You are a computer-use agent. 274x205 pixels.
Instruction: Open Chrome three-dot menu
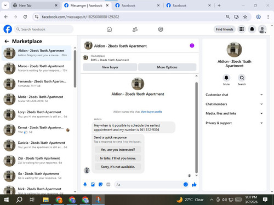268,17
